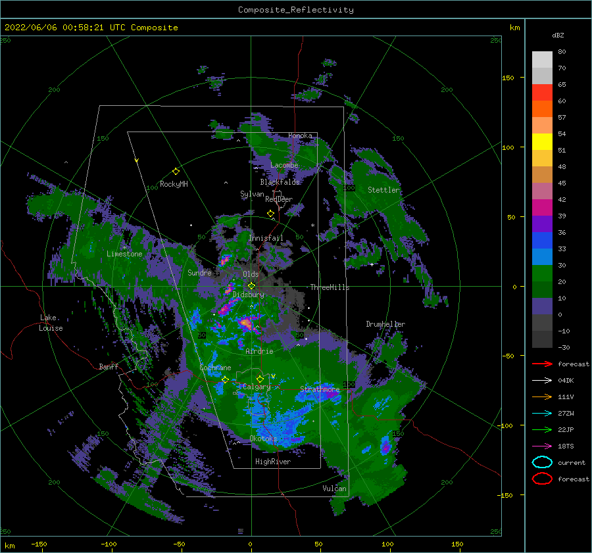
Task: Click the Limestone label
Action: tap(124, 254)
